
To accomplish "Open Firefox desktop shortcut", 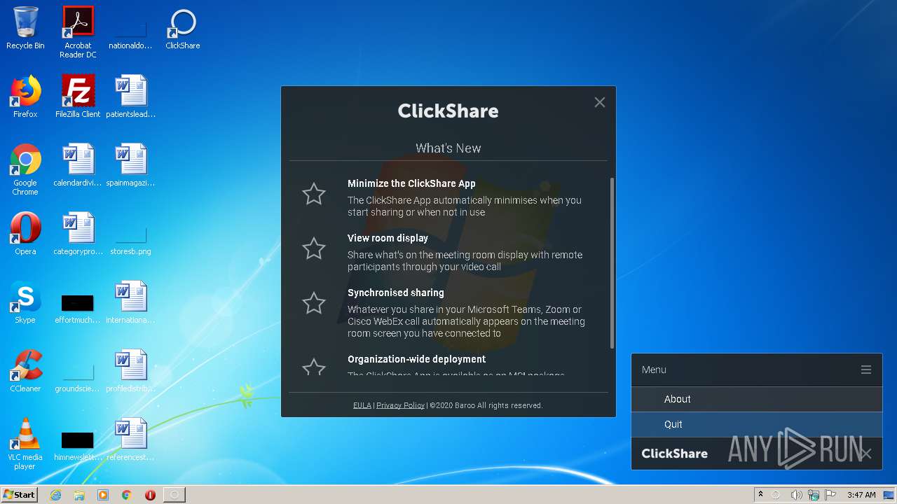I will click(x=25, y=97).
